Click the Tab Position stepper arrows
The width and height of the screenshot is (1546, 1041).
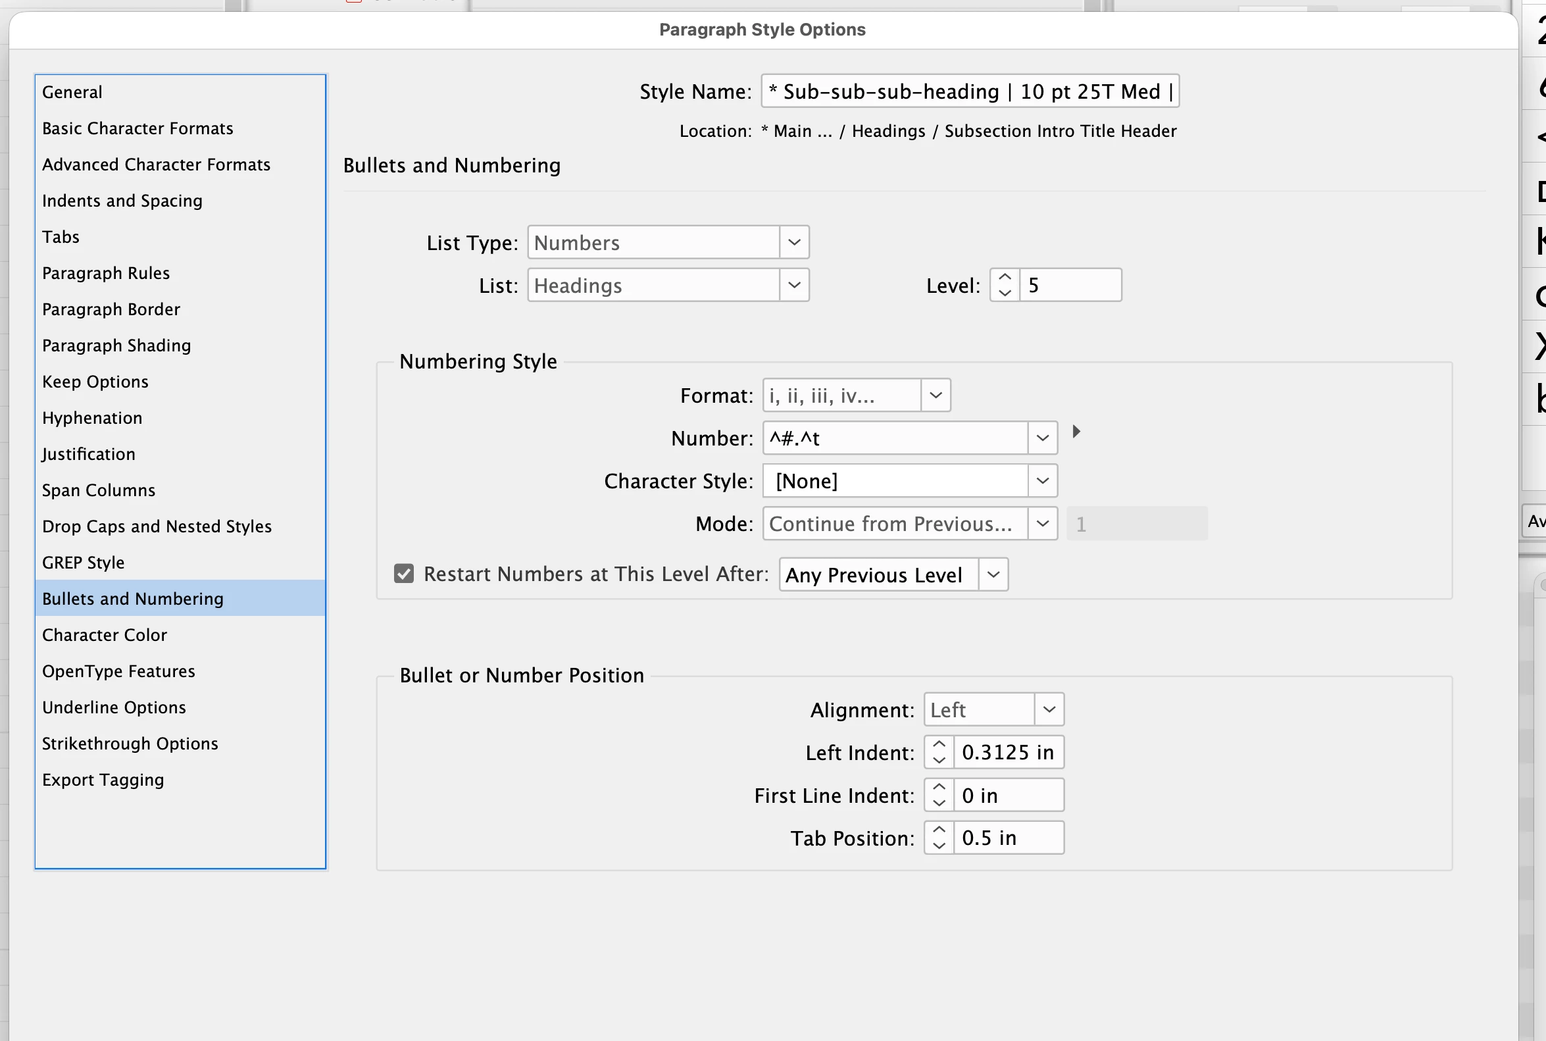[939, 837]
